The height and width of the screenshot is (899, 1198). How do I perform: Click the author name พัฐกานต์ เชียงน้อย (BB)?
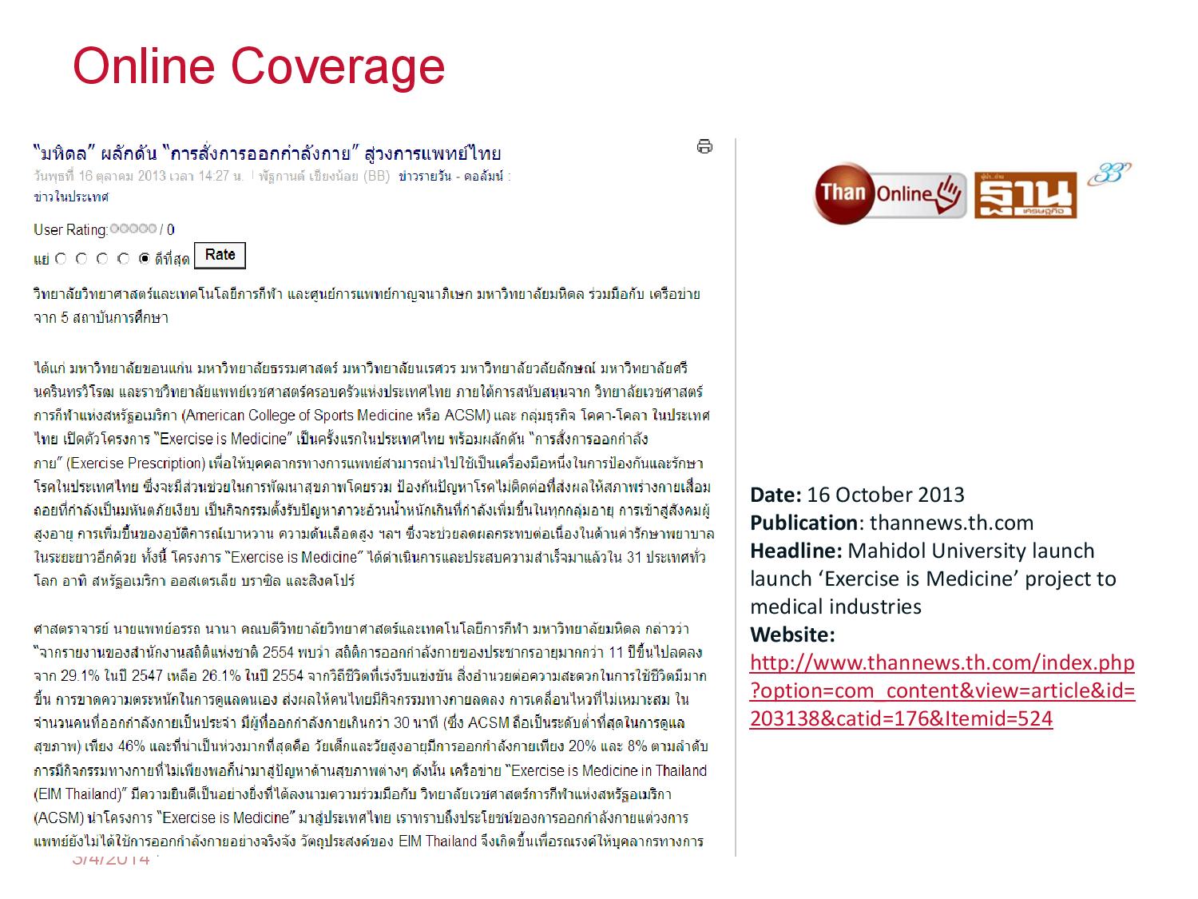324,177
